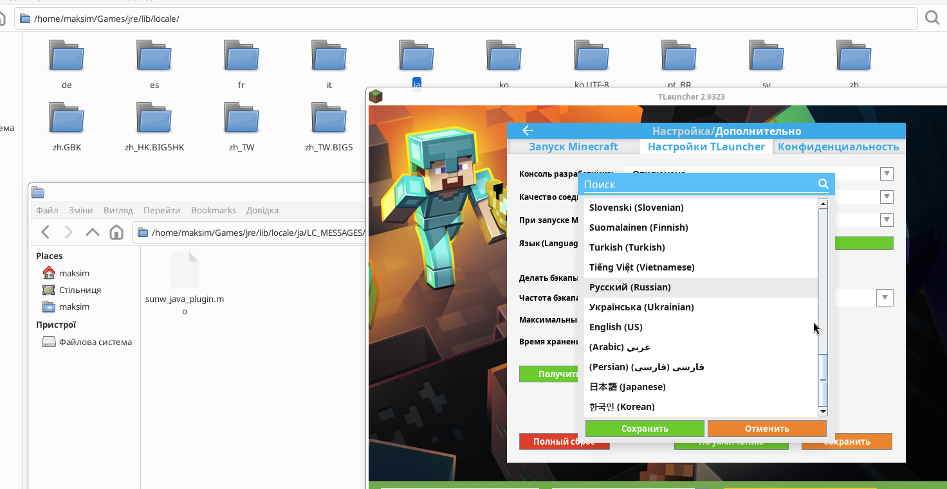Open the Зміни menu
Image resolution: width=947 pixels, height=489 pixels.
click(80, 210)
